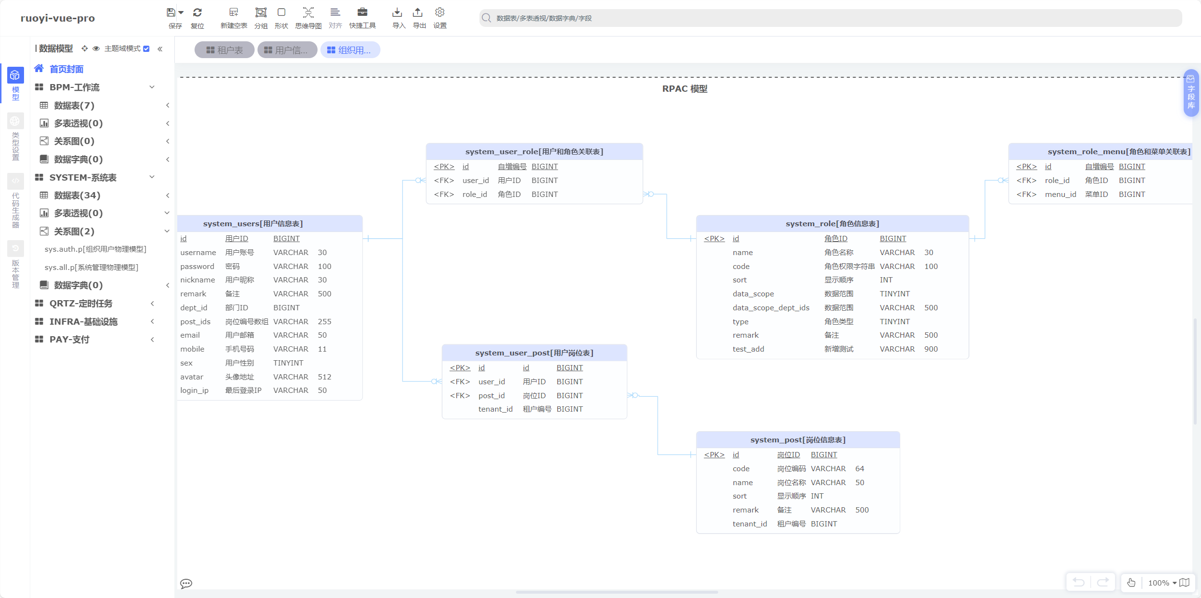Open the 100% zoom dropdown
Image resolution: width=1201 pixels, height=598 pixels.
(1162, 583)
